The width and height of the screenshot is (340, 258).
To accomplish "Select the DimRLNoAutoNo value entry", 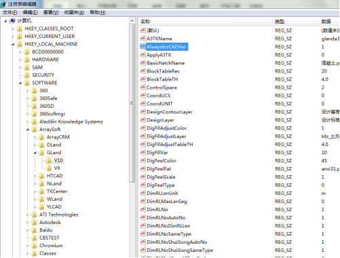I will (x=166, y=217).
